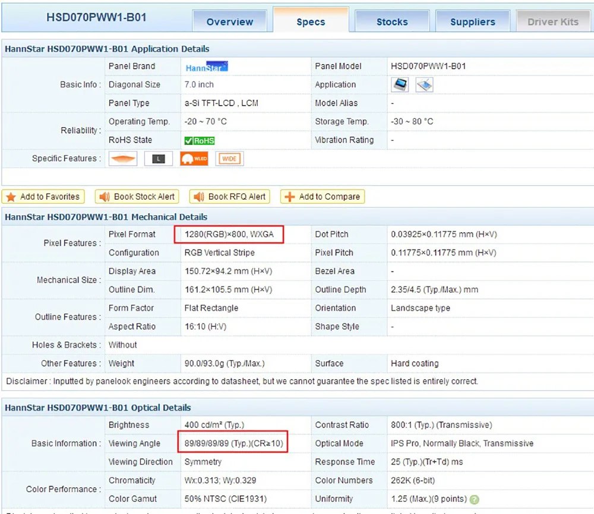Click the WLED backlight feature icon
This screenshot has height=514, width=594.
194,159
